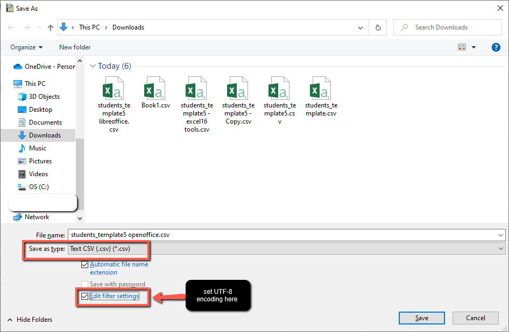Screen dimensions: 509x332
Task: Open Desktop in navigation pane
Action: click(x=35, y=110)
